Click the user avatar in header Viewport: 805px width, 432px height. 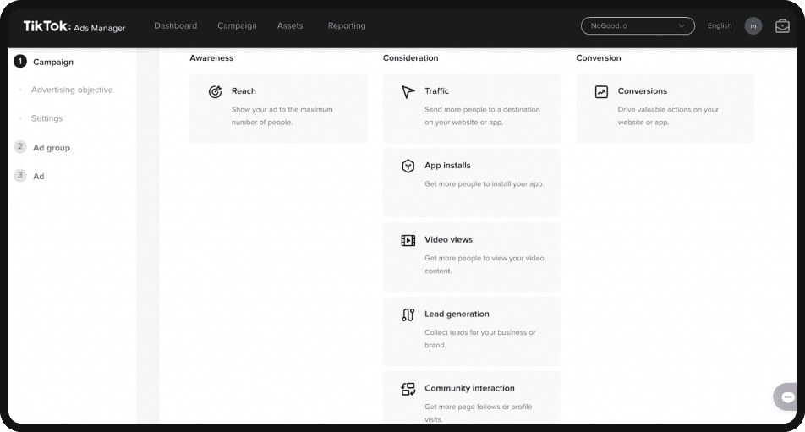tap(753, 26)
